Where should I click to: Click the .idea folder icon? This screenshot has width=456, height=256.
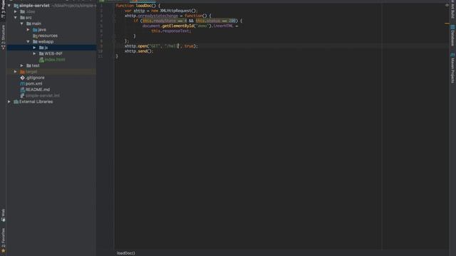[22, 11]
